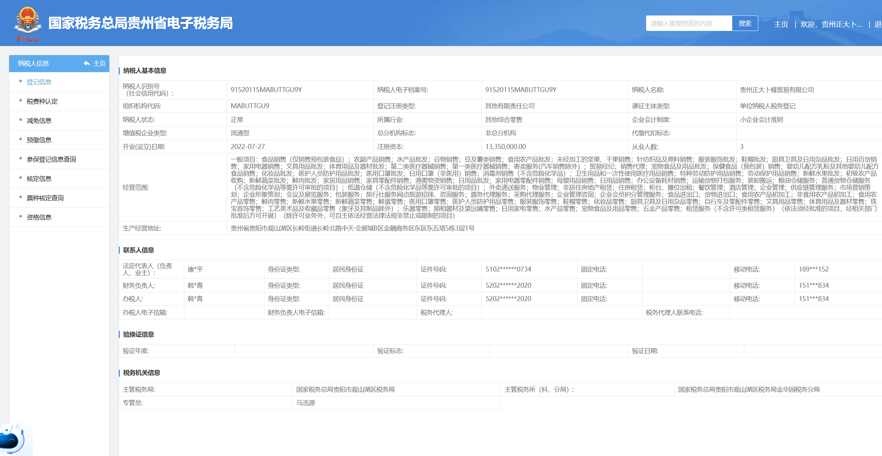Open 票种核定查询 sidebar item

tap(45, 198)
